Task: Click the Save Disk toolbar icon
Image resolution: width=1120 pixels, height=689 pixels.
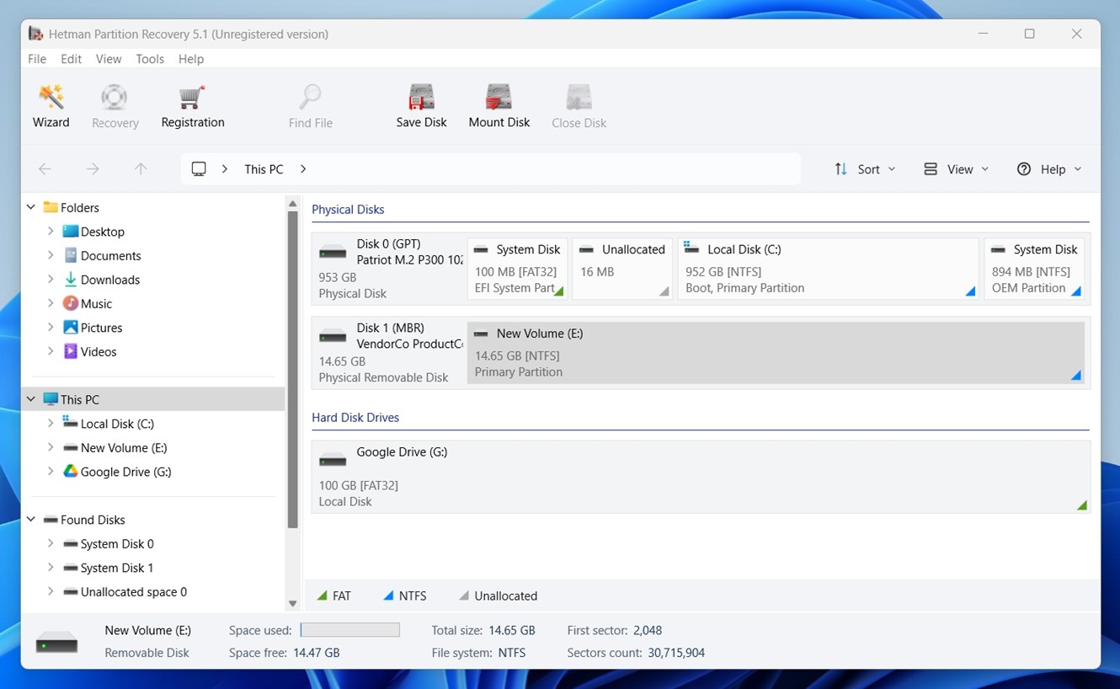Action: (x=421, y=105)
